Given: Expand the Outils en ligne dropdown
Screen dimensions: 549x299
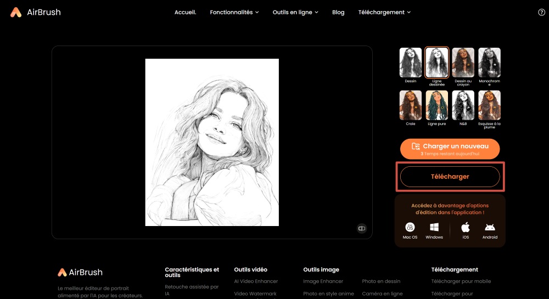Looking at the screenshot, I should tap(295, 12).
